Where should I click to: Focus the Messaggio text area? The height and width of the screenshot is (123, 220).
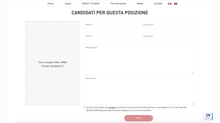coord(138,59)
